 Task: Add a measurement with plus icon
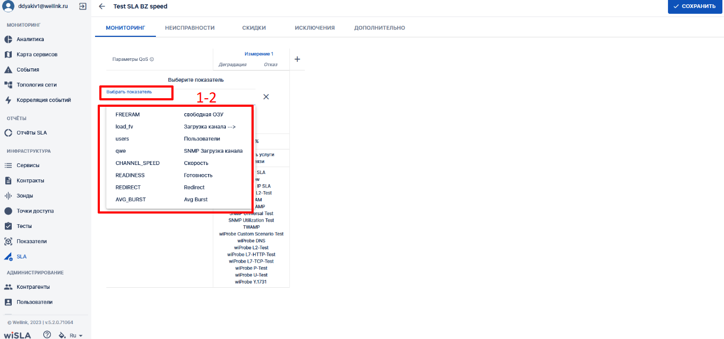(x=297, y=59)
